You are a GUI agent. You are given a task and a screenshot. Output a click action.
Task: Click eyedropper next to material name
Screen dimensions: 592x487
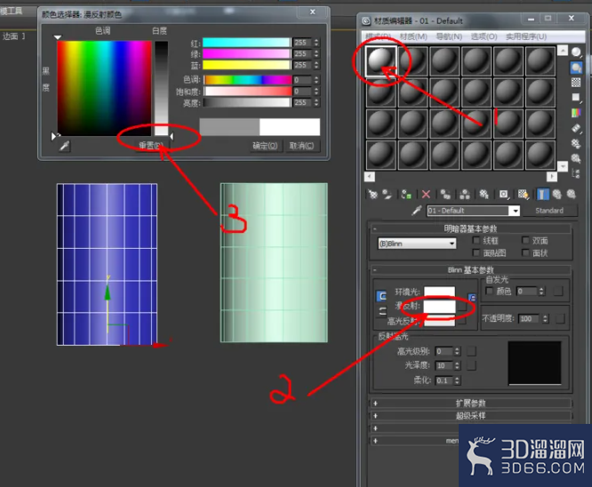pyautogui.click(x=417, y=211)
